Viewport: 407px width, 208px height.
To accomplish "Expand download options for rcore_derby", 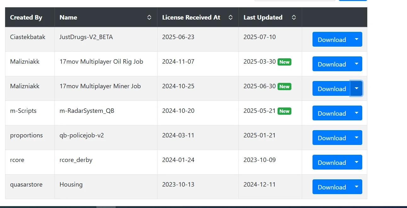I will (x=356, y=162).
